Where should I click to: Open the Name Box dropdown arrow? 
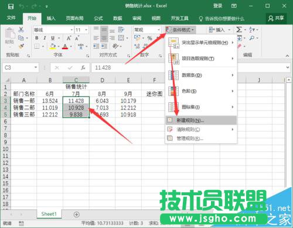(36, 67)
